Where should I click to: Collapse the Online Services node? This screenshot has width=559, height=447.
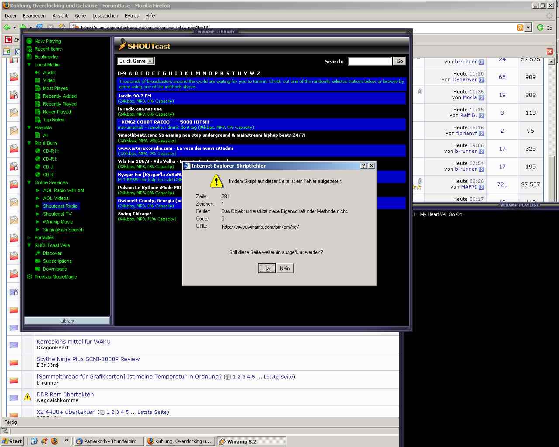click(x=29, y=182)
